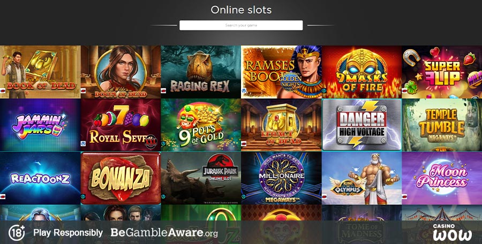Launch Temple Tumble Megaways game
This screenshot has width=482, height=244.
click(442, 125)
